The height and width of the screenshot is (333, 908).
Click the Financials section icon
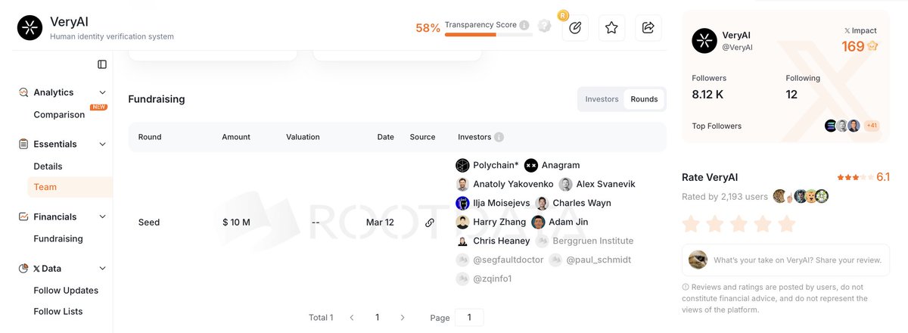23,216
